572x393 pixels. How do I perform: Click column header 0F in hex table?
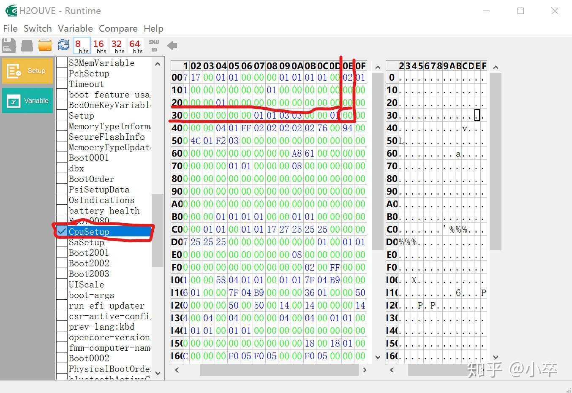(360, 66)
